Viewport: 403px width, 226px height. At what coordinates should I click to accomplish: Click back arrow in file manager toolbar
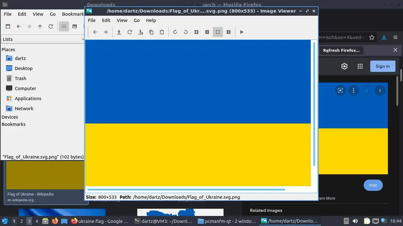(19, 26)
